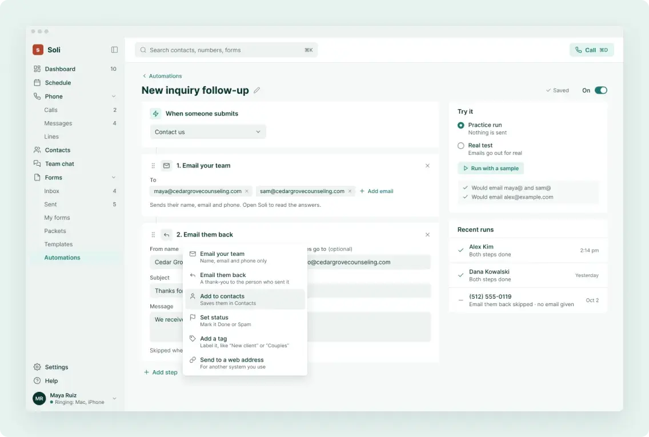Click the Soli logo icon
649x437 pixels.
38,50
